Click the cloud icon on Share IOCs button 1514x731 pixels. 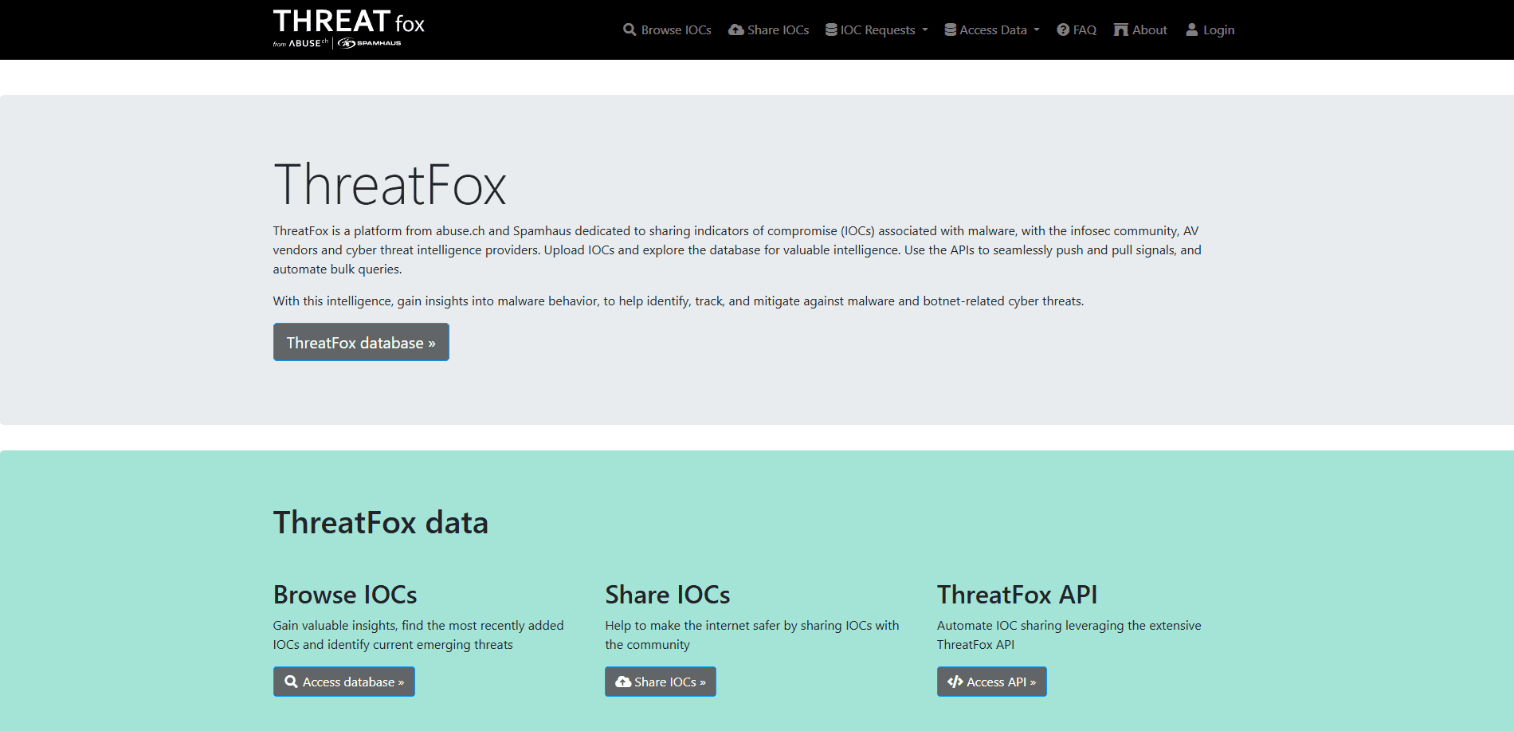(623, 682)
